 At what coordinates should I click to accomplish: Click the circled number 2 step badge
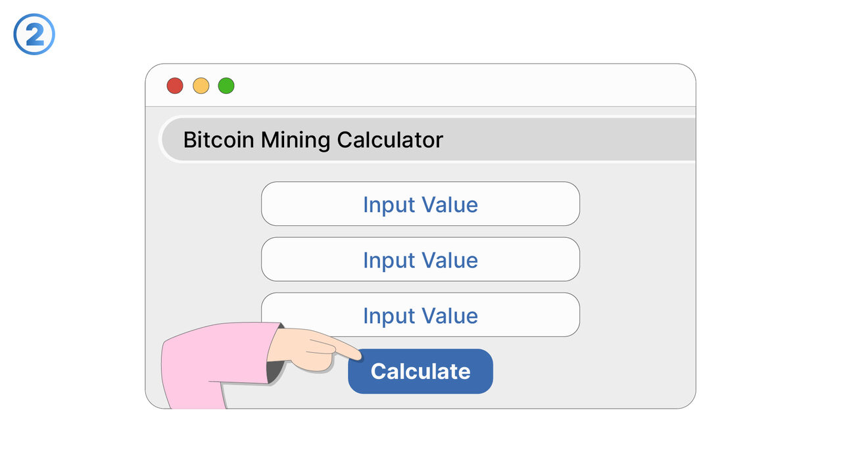(x=34, y=34)
